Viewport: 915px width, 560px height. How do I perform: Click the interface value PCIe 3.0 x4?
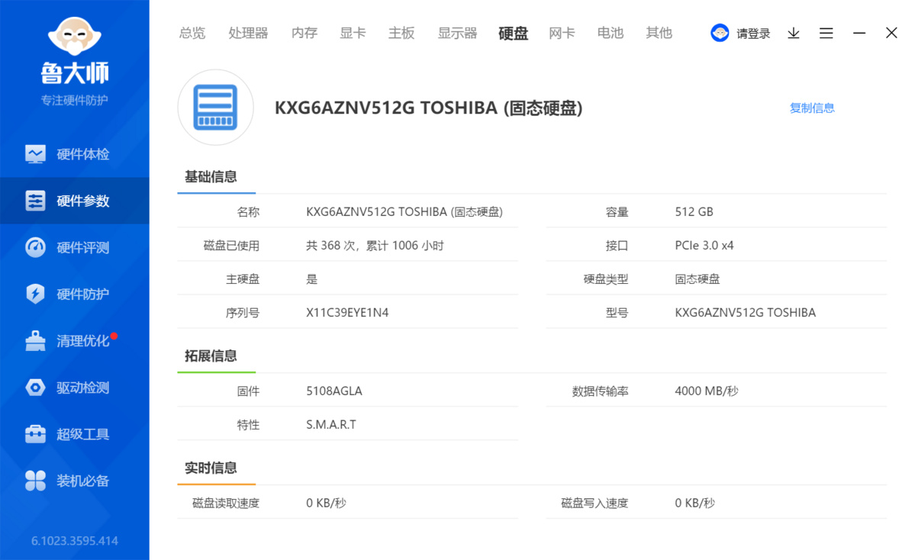704,246
